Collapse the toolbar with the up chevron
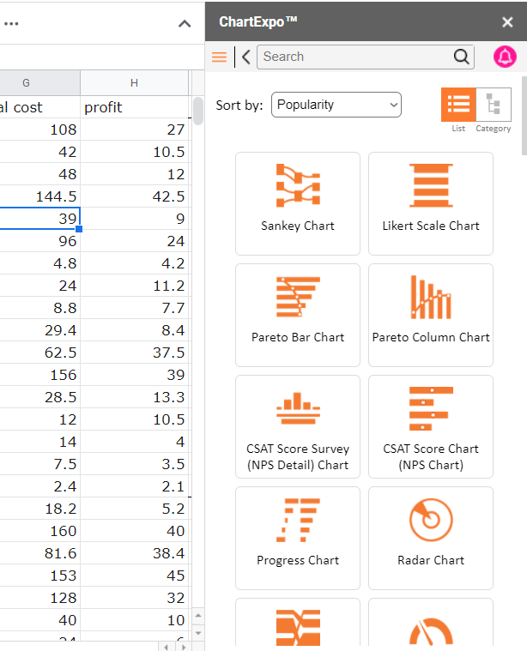This screenshot has height=651, width=527. 185,24
